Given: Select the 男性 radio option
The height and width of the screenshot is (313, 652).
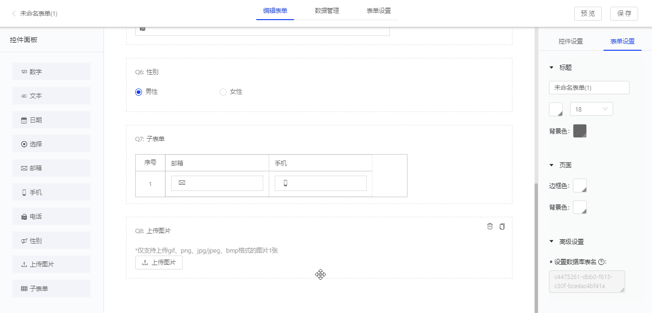Looking at the screenshot, I should [138, 91].
